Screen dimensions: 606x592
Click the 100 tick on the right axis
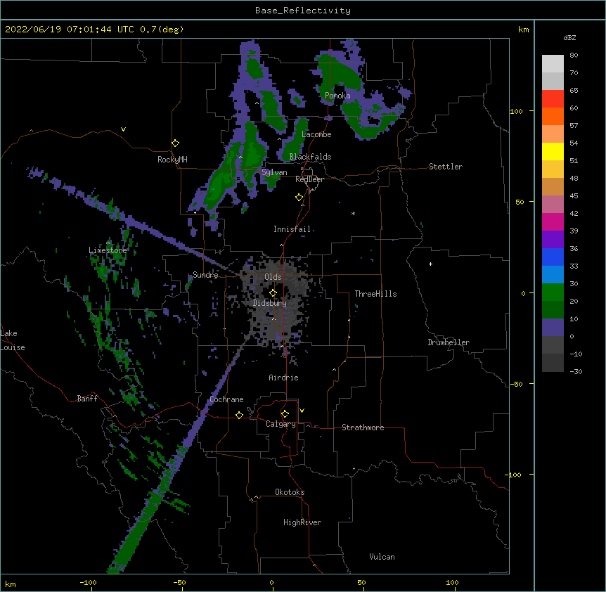pyautogui.click(x=516, y=111)
